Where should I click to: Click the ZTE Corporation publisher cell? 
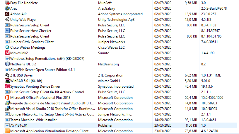111,75
